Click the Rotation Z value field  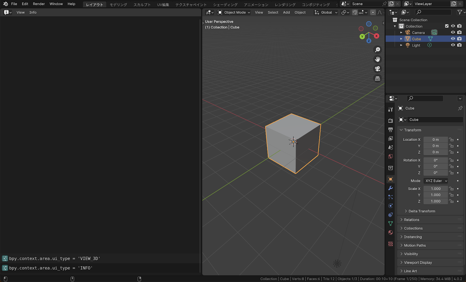click(436, 173)
